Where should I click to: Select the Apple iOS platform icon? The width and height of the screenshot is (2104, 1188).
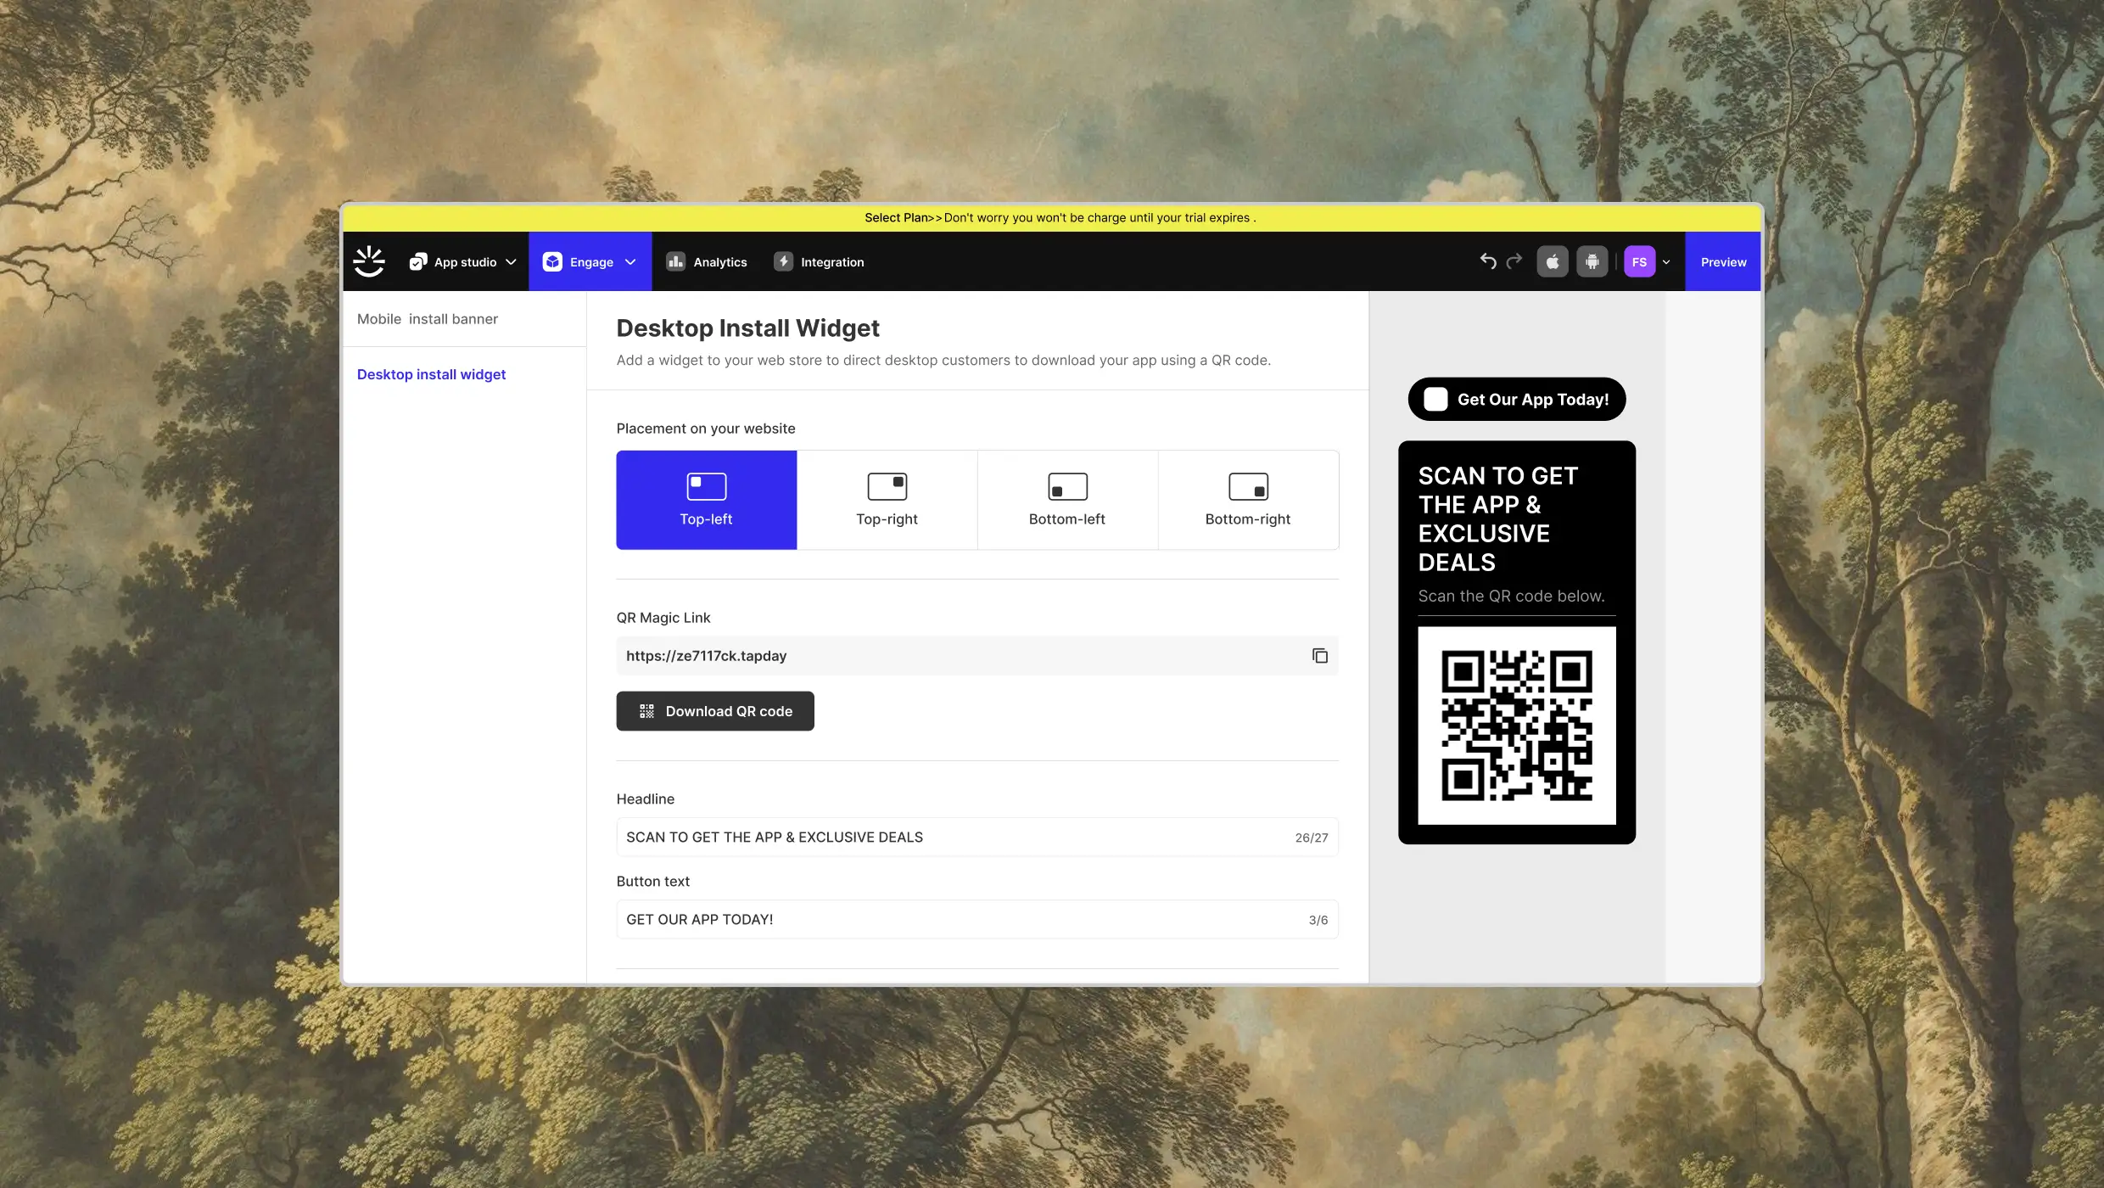(x=1552, y=261)
